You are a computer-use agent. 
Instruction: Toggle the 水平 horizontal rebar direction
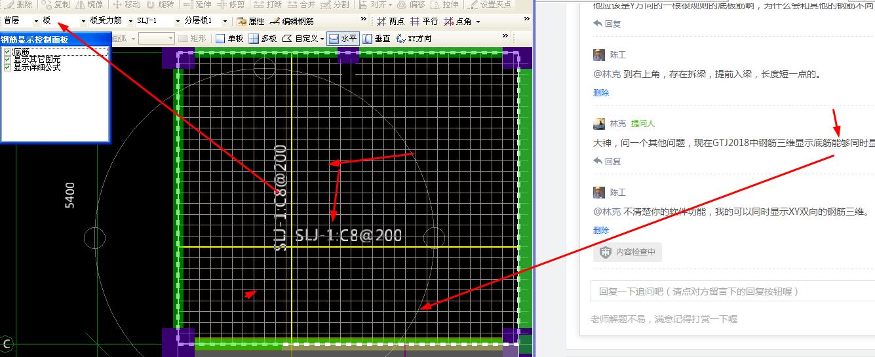click(x=343, y=39)
